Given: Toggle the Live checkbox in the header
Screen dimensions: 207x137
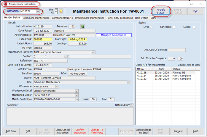Looking at the screenshot, I should pyautogui.click(x=56, y=10).
